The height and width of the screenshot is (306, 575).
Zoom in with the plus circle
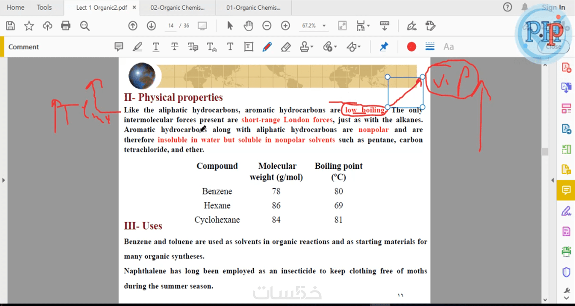(x=285, y=26)
